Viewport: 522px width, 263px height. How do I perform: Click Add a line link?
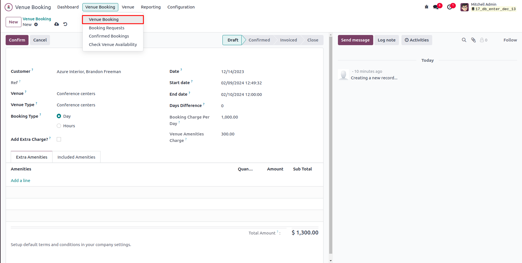pos(20,181)
